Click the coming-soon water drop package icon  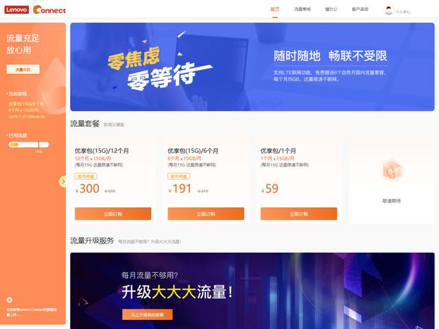click(x=392, y=169)
